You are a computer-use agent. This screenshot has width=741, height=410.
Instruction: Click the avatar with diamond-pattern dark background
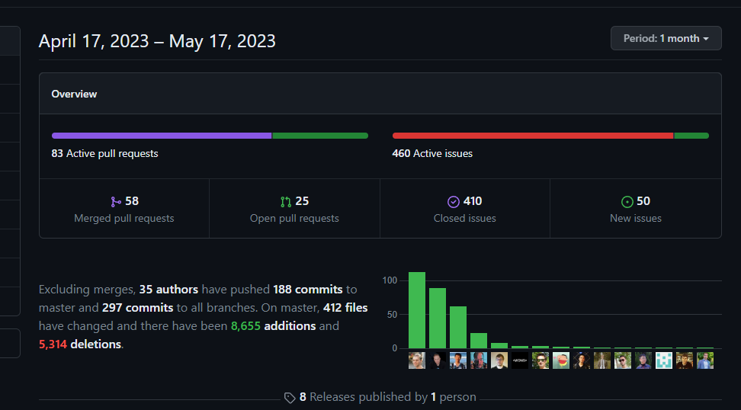coord(582,360)
